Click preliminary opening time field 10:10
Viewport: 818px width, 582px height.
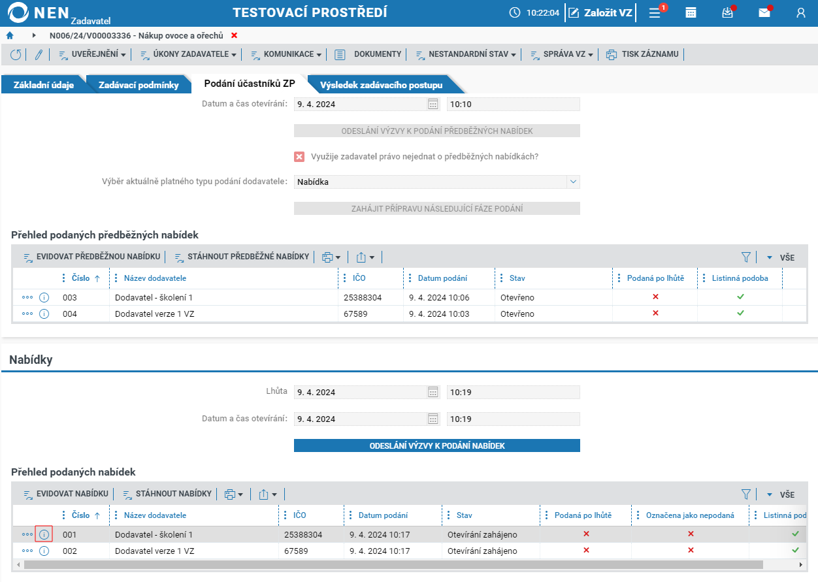point(514,104)
